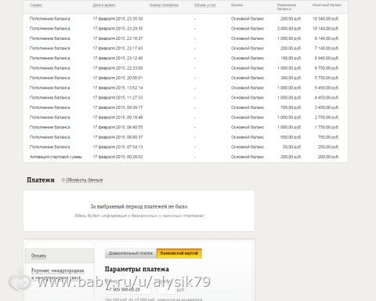Screen dimensions: 376x301
Task: Click the balance change 50,00 руб.
Action: click(292, 147)
